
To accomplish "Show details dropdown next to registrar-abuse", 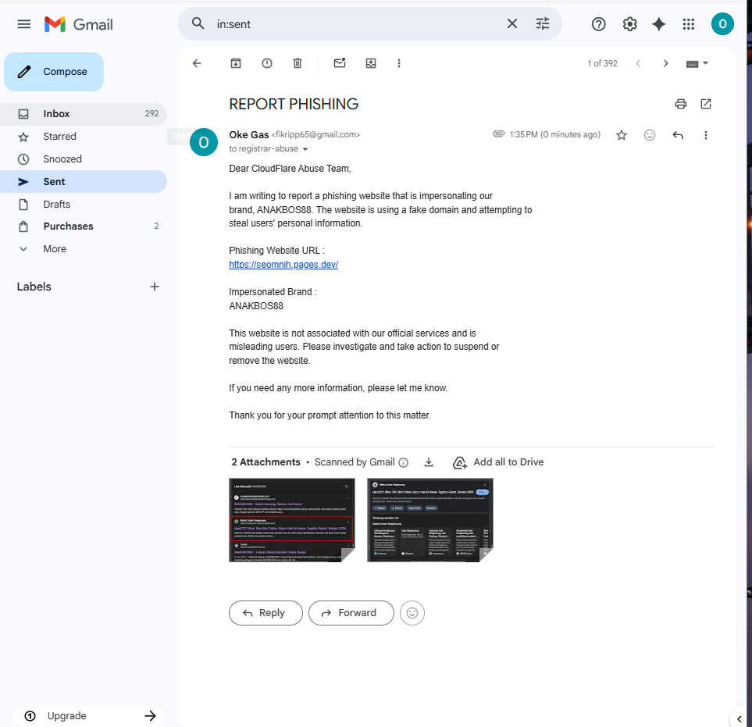I will coord(305,149).
